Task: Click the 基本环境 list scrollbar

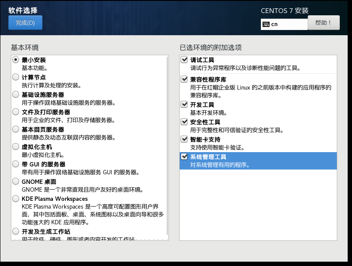Action: click(167, 146)
